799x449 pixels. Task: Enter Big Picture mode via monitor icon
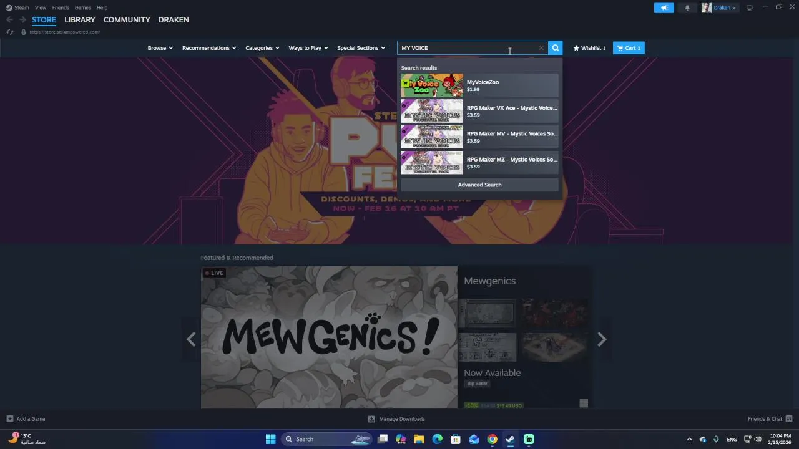749,8
